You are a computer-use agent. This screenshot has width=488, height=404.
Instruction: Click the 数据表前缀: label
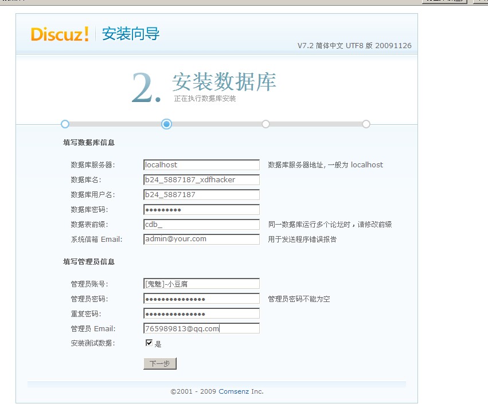pos(89,225)
